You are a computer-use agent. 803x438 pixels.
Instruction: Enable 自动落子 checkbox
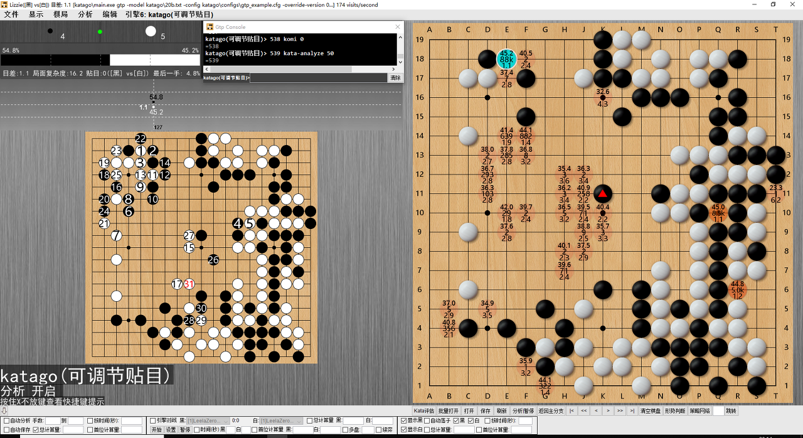tap(427, 420)
